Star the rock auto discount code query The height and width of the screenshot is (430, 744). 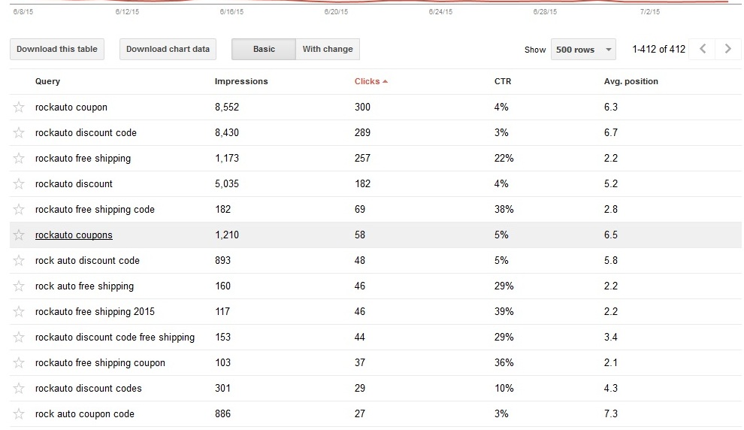coord(19,261)
